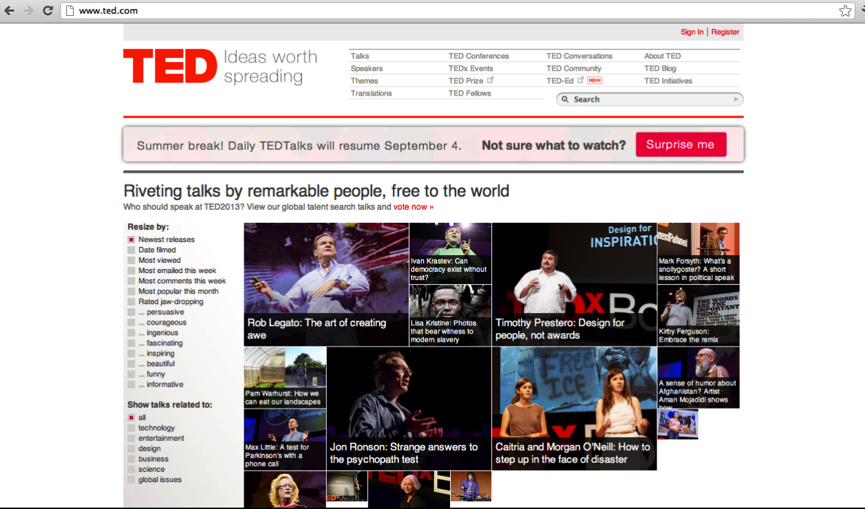Select the Rated jaw-dropping option
The width and height of the screenshot is (865, 509).
coord(170,302)
